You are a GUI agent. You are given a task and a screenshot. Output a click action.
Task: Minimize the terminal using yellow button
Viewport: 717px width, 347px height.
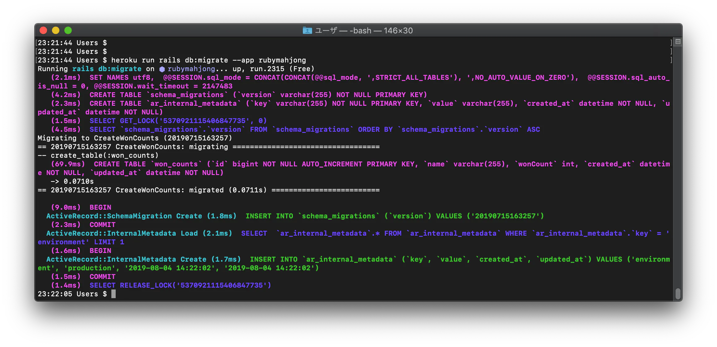click(56, 30)
